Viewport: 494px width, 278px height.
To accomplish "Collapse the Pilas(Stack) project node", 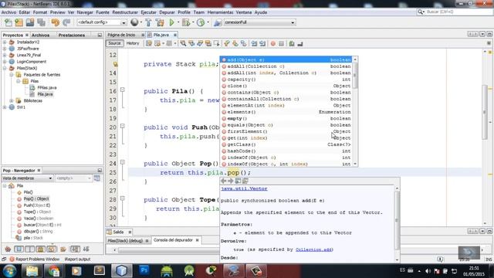I will (x=5, y=68).
